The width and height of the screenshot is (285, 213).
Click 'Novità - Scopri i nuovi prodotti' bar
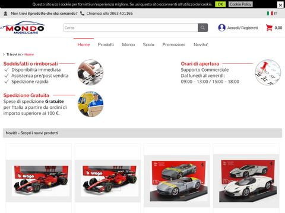(142, 133)
